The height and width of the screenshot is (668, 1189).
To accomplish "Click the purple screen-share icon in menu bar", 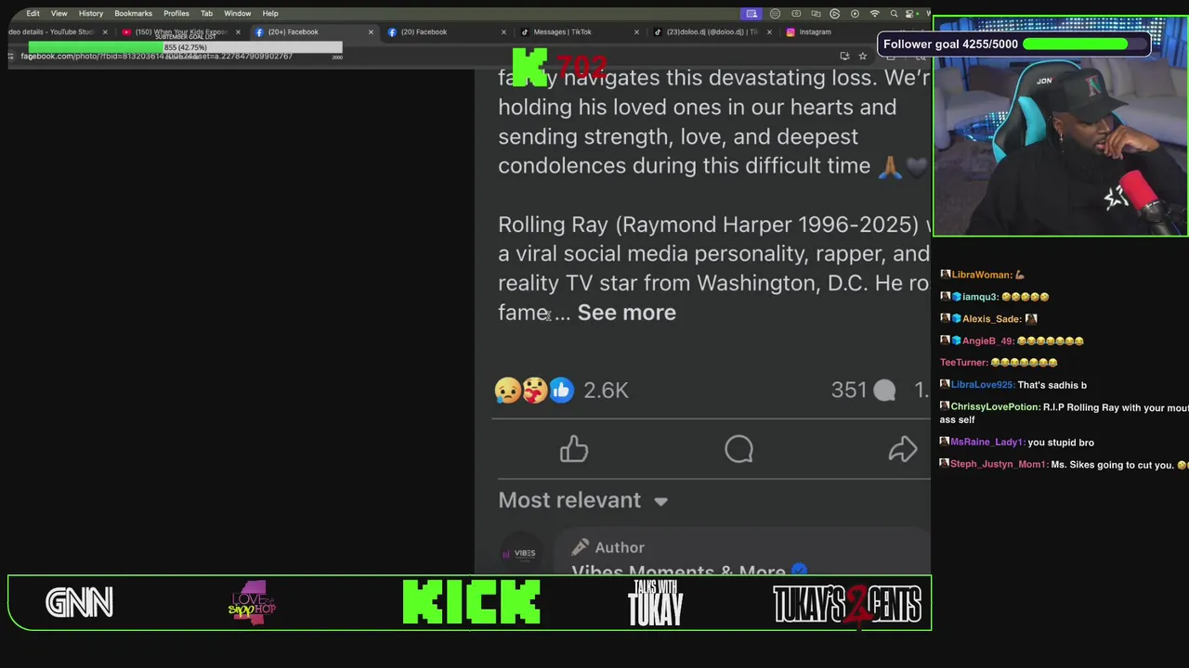I will point(751,13).
